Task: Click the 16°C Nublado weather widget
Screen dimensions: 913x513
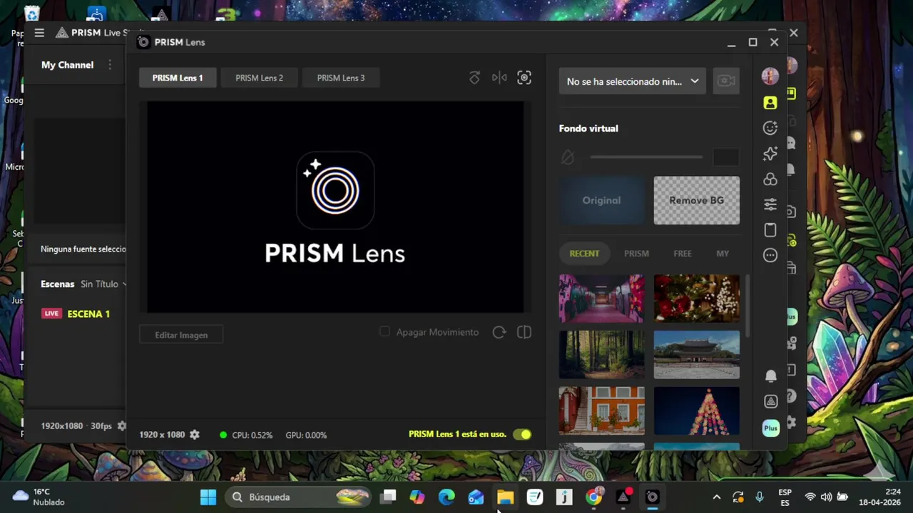Action: 39,497
